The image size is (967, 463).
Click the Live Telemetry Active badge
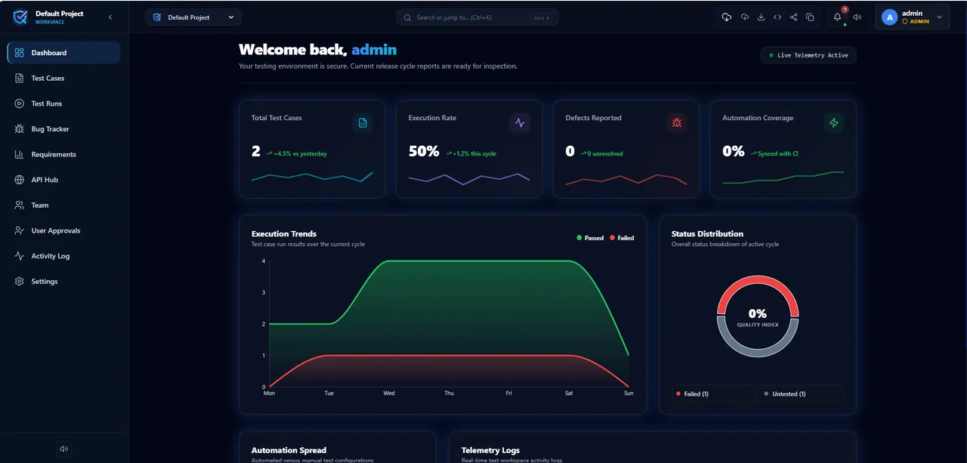(808, 55)
